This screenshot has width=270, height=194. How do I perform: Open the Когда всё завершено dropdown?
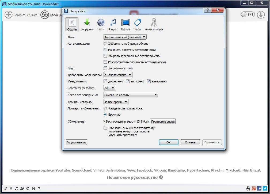coord(131,95)
